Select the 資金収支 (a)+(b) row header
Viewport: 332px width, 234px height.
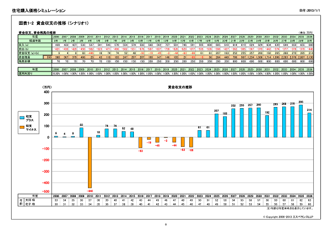(x=35, y=53)
